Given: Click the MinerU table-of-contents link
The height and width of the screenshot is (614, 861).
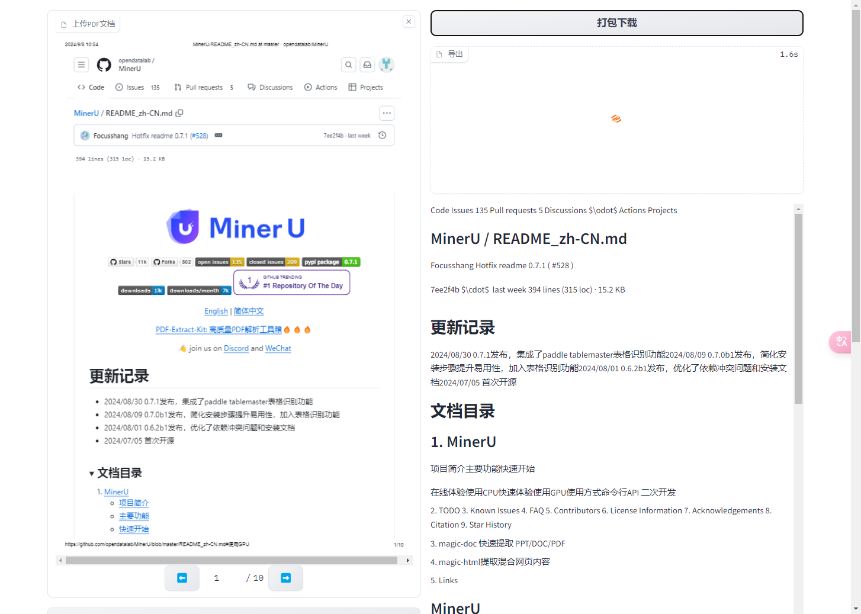Looking at the screenshot, I should [x=116, y=492].
